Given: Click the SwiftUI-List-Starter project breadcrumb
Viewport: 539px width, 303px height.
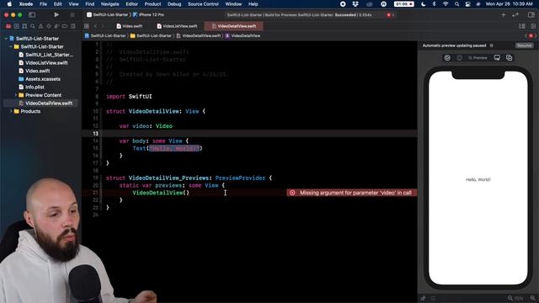Looking at the screenshot, I should (105, 35).
